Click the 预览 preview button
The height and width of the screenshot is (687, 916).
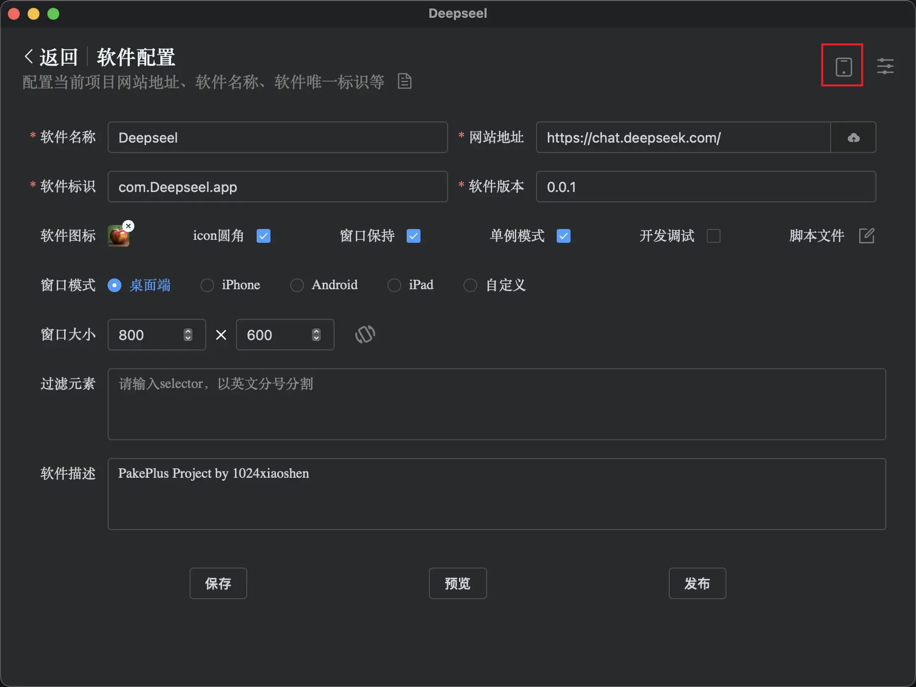coord(458,583)
